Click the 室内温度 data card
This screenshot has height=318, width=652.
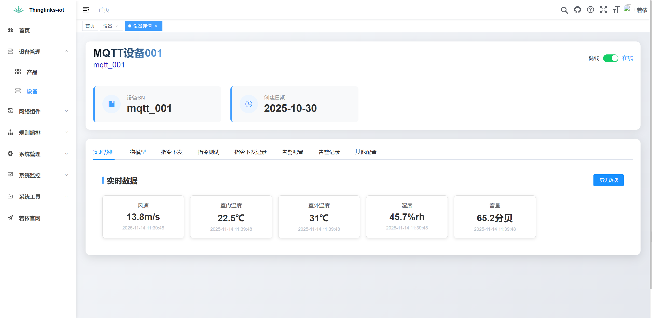tap(231, 217)
